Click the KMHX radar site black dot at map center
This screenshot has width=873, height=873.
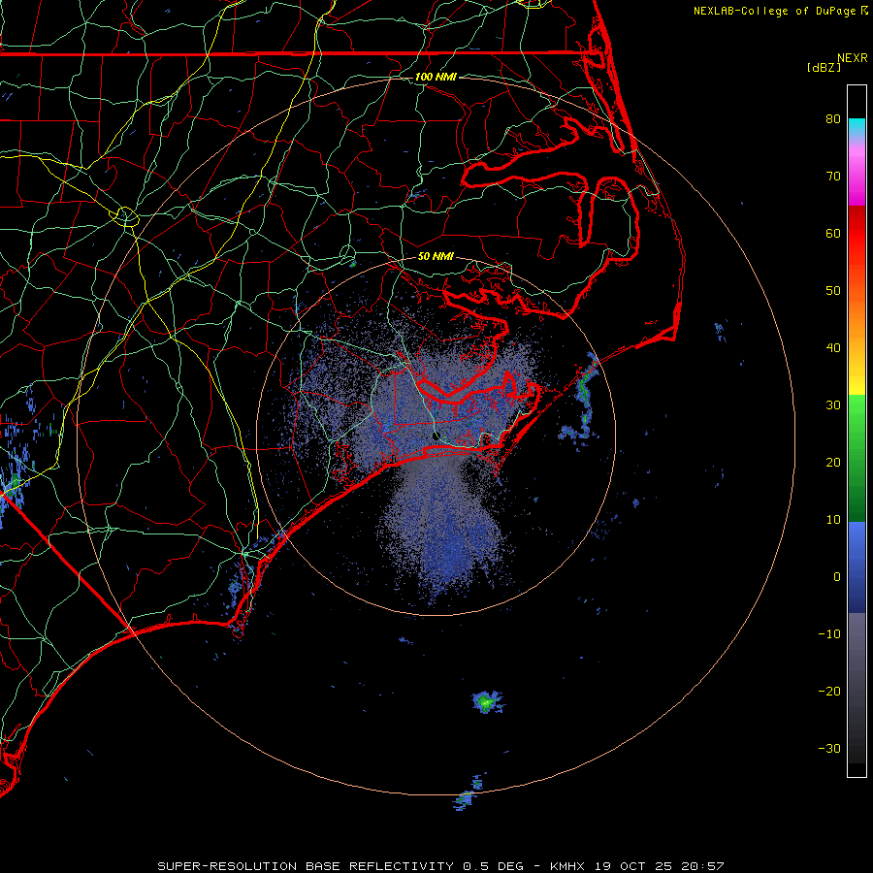[x=436, y=436]
